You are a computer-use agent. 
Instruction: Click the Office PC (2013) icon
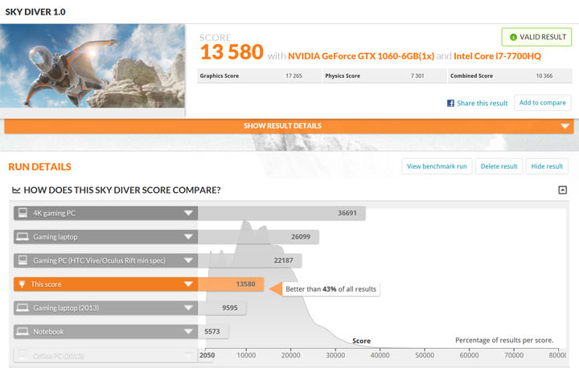coord(23,354)
